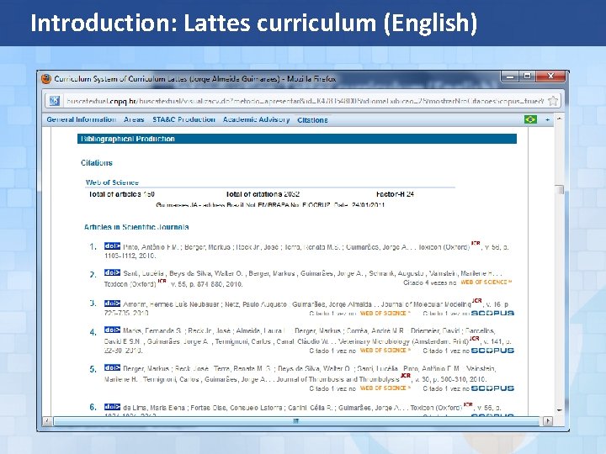Image resolution: width=606 pixels, height=454 pixels.
Task: Open Web of Science citations of article 3
Action: (x=385, y=313)
